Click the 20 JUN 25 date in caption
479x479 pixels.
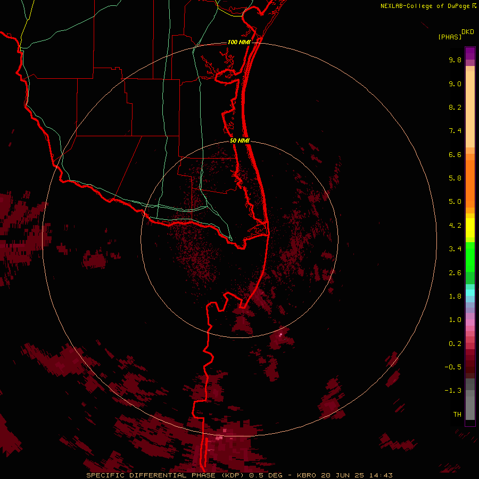tap(344, 475)
